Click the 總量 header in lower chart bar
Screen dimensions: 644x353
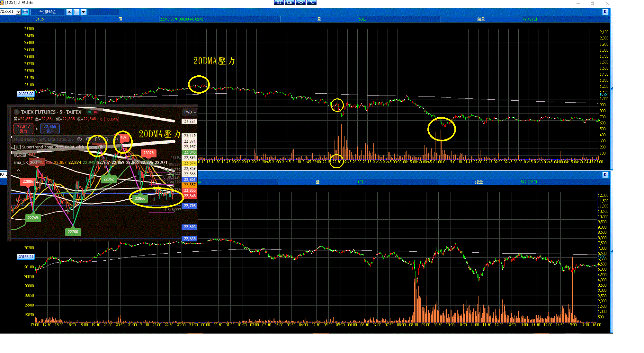point(479,182)
